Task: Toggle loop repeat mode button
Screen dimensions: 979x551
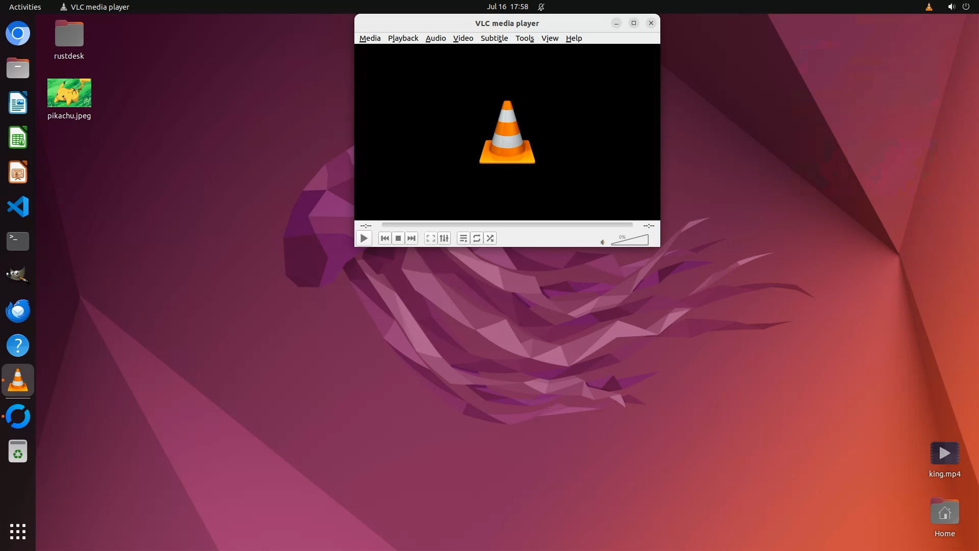Action: tap(477, 238)
